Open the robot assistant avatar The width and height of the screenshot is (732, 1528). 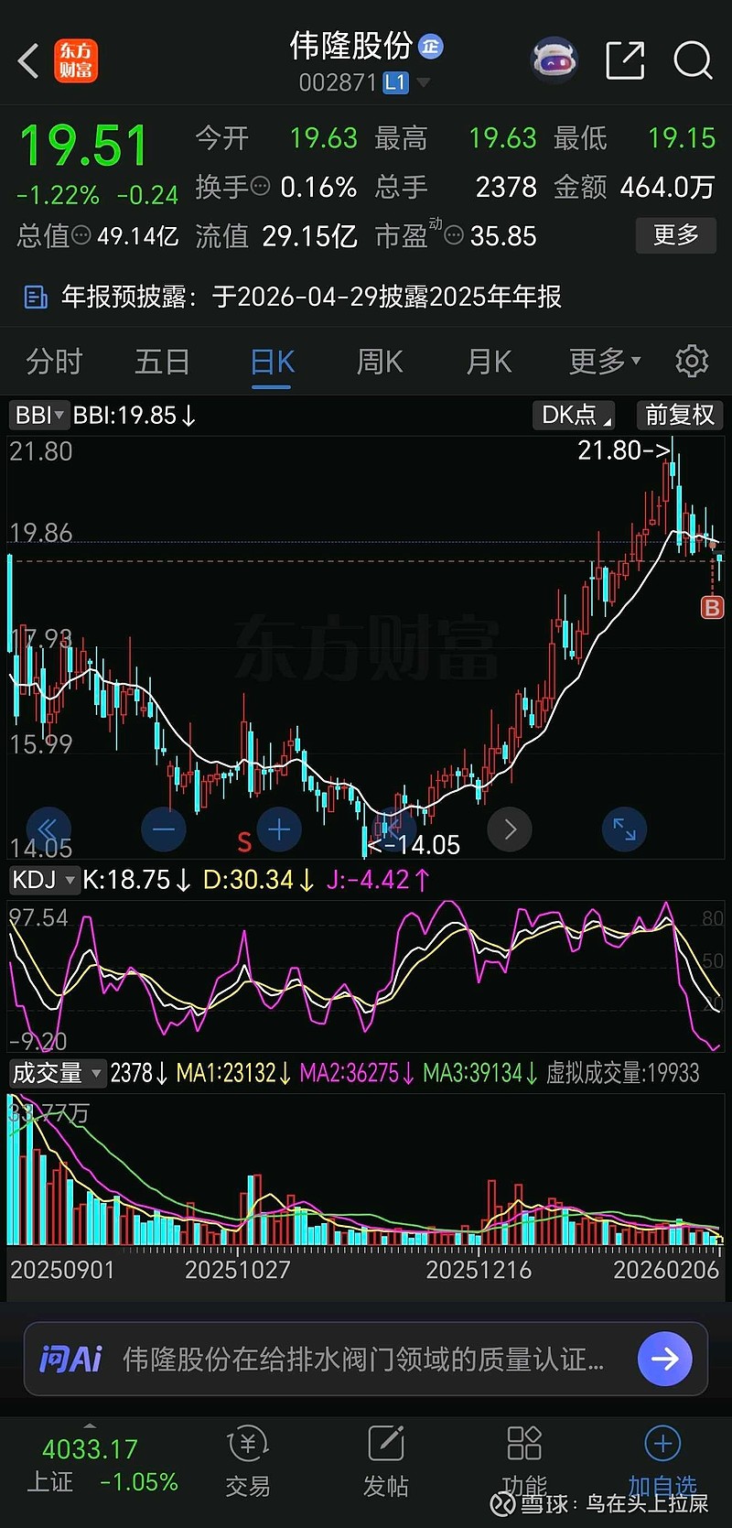(554, 60)
